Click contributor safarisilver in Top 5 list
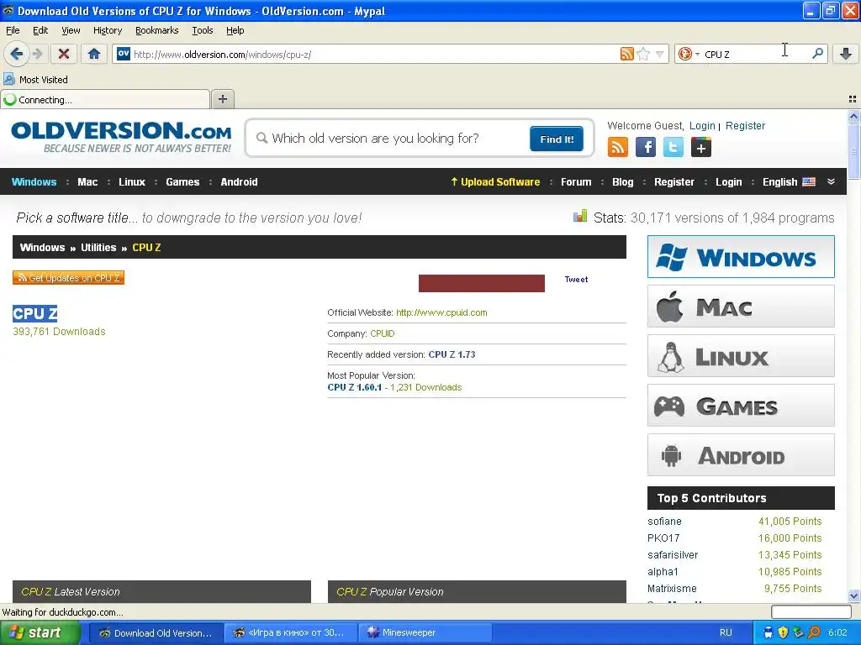Image resolution: width=861 pixels, height=645 pixels. click(x=673, y=554)
